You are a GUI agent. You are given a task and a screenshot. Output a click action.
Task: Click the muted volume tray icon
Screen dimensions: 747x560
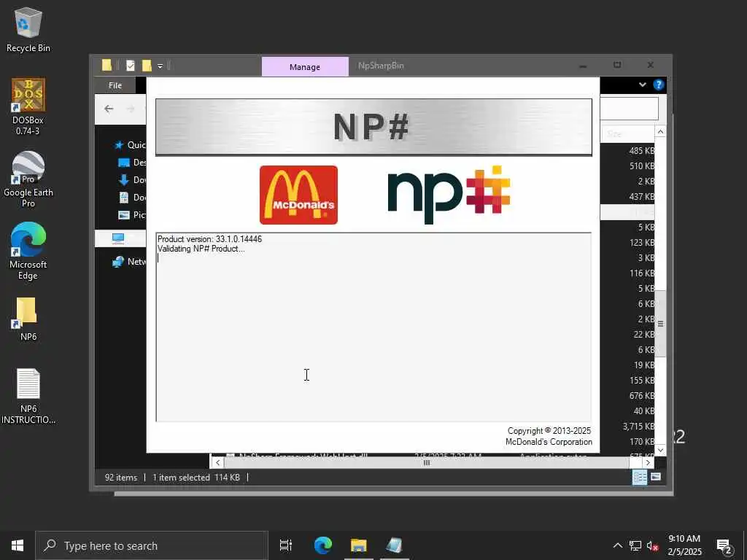pos(653,545)
